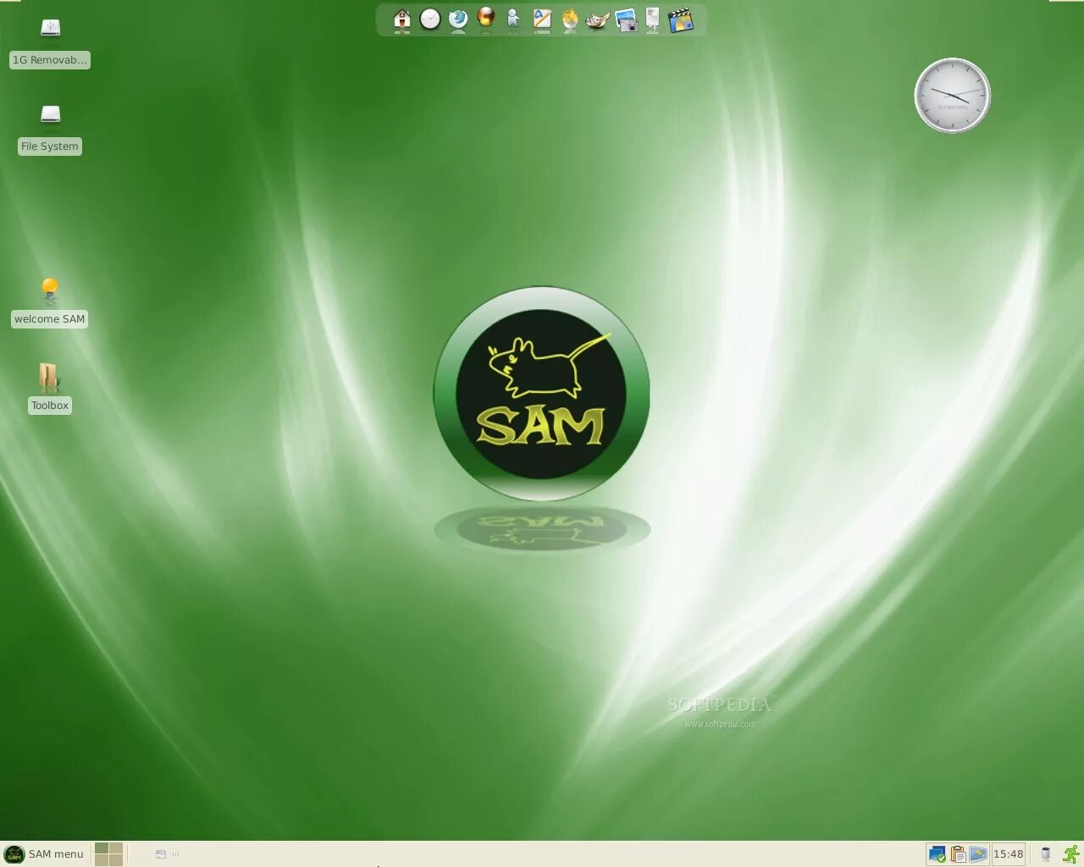Click the welcome SAM label
The height and width of the screenshot is (867, 1084).
click(x=50, y=319)
